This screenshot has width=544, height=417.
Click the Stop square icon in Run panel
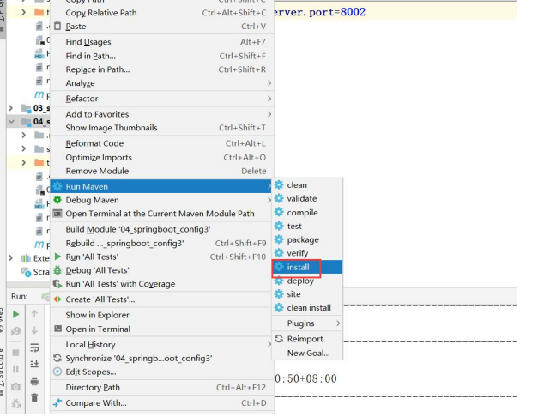point(16,353)
